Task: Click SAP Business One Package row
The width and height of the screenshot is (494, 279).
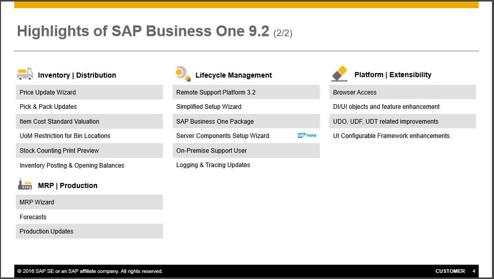Action: coord(246,122)
